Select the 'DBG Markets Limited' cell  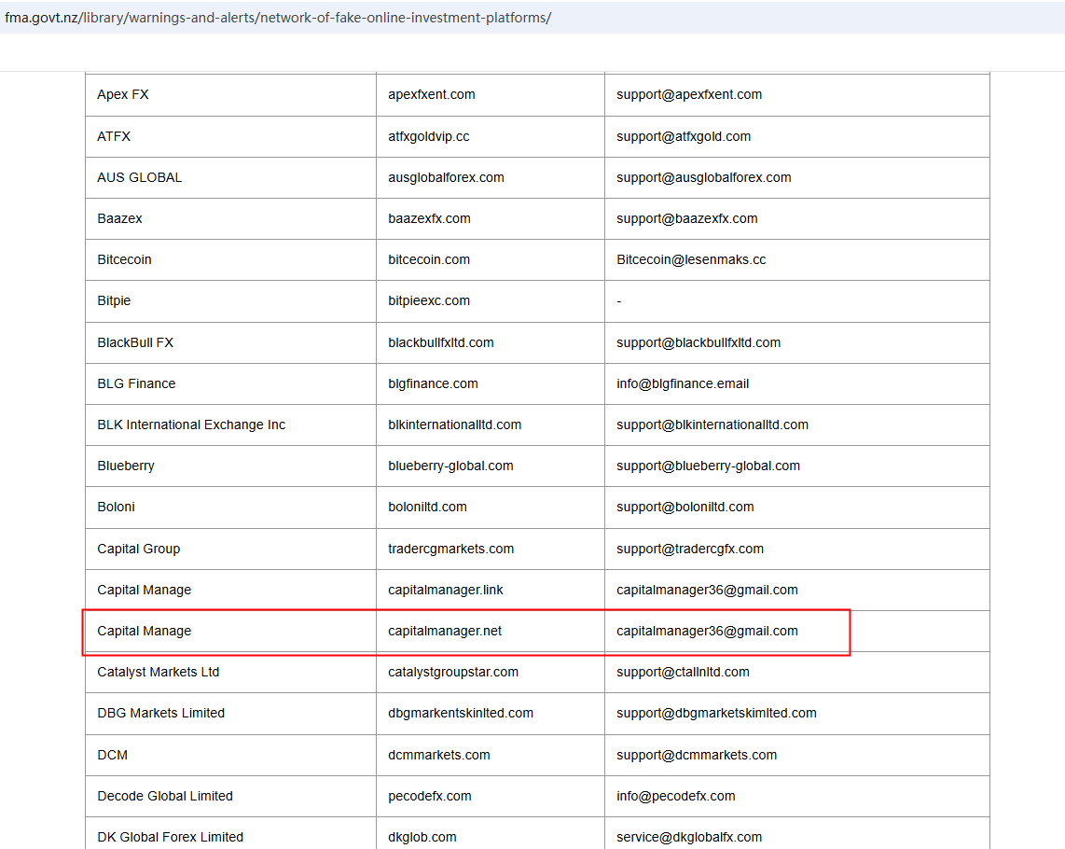point(231,714)
